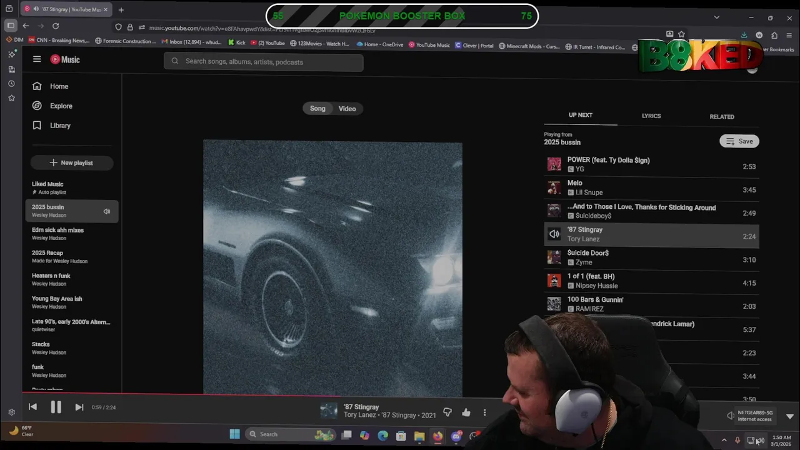Open the Extensions puzzle icon

(x=774, y=35)
